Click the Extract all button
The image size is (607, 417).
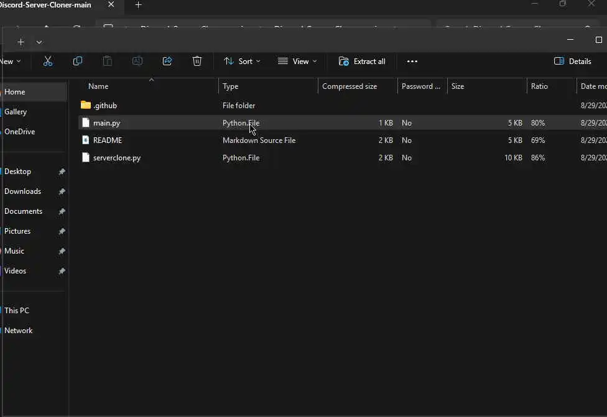tap(362, 61)
